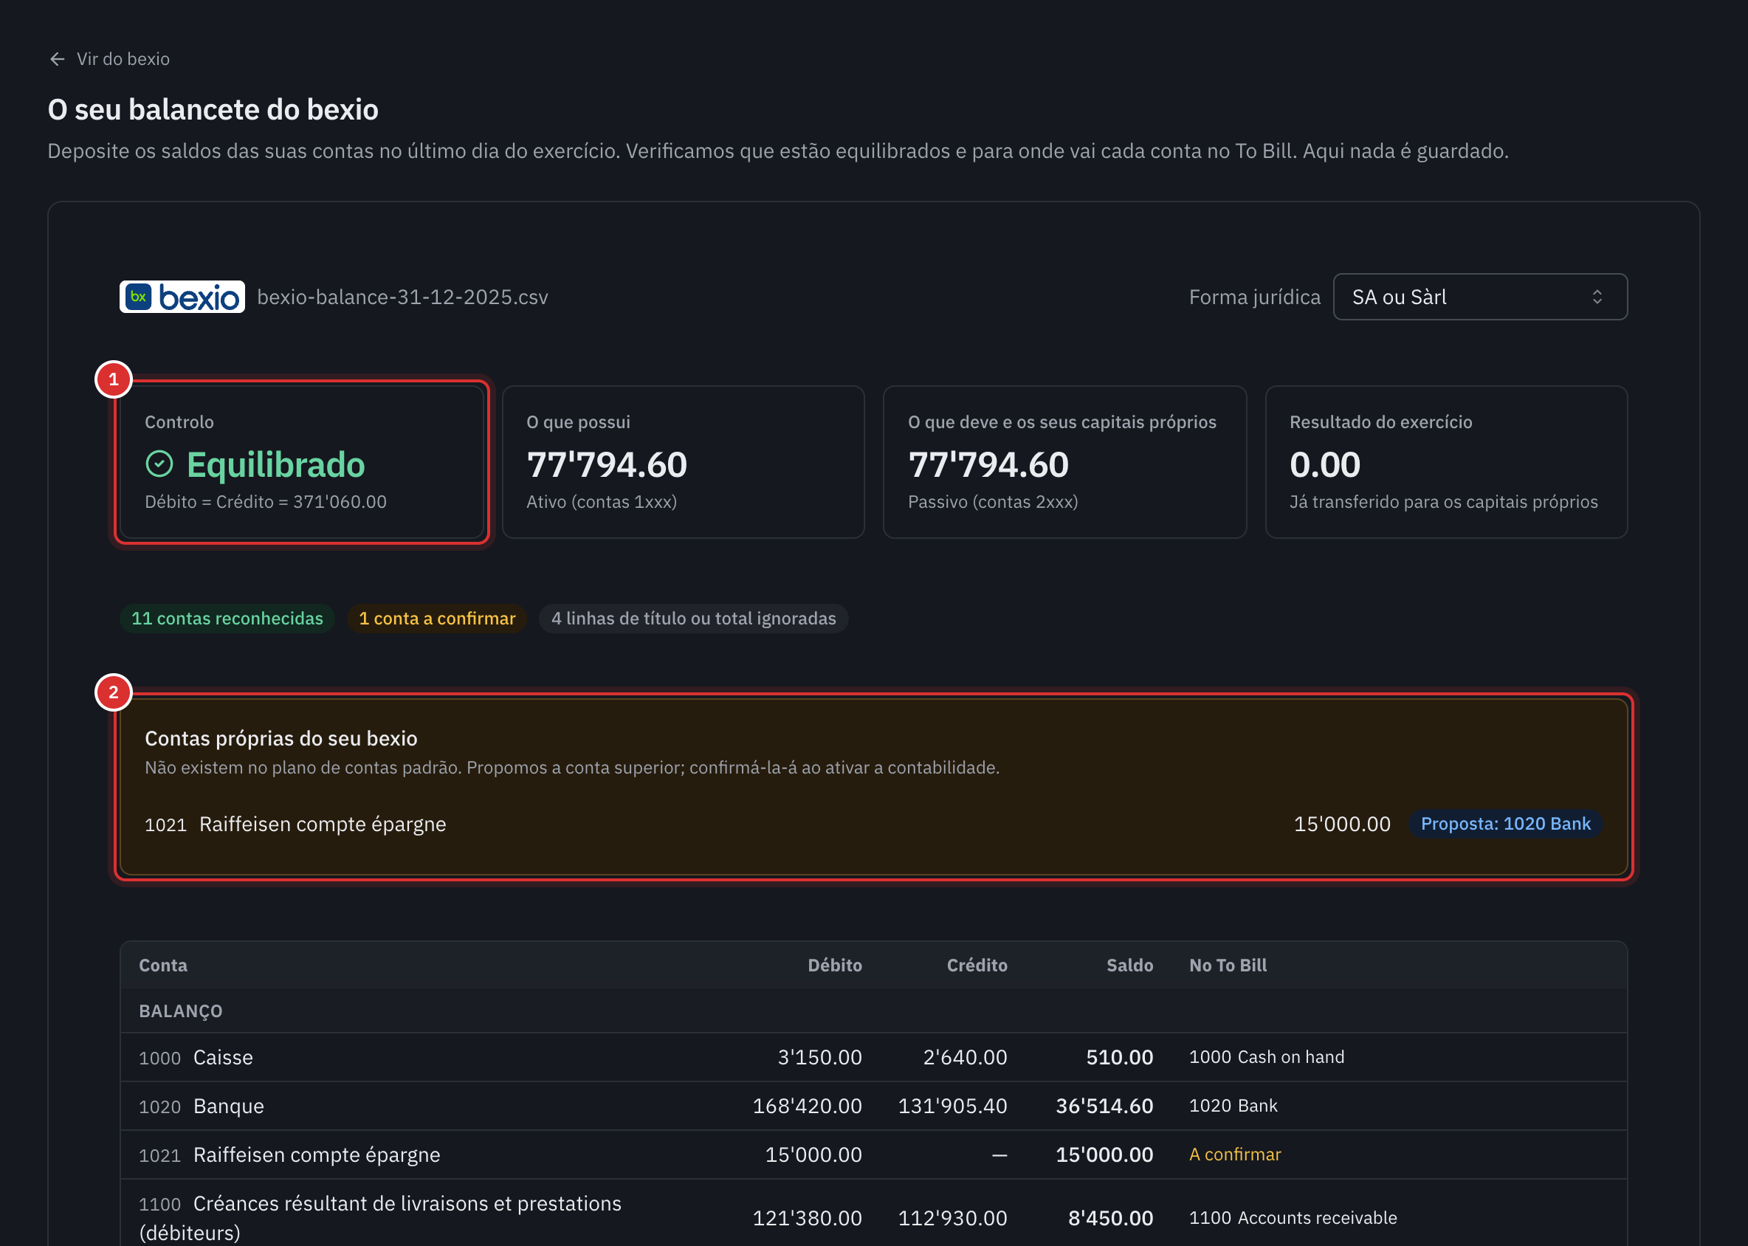Screen dimensions: 1748x1246
Task: Click the 15'000.00 amount in the warning box
Action: pyautogui.click(x=1341, y=823)
